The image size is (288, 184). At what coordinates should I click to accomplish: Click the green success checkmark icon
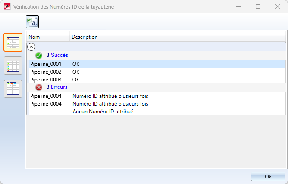click(39, 55)
